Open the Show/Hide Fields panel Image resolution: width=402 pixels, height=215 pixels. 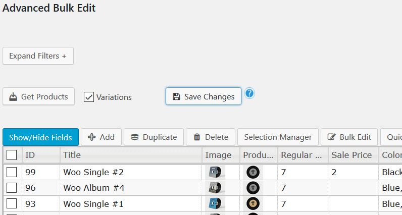pyautogui.click(x=40, y=137)
